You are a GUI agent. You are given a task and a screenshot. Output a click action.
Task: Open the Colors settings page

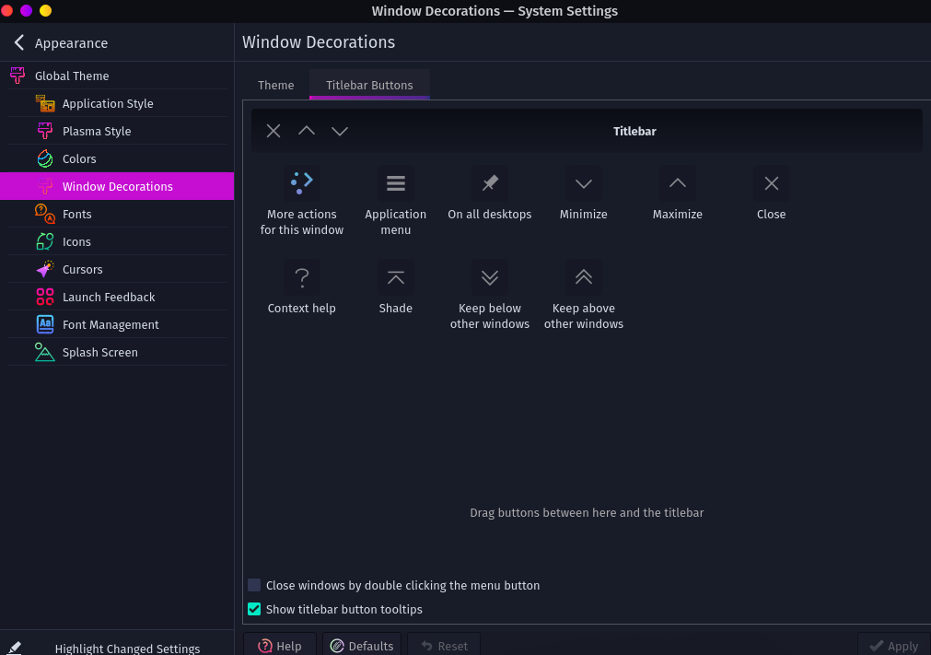(x=79, y=158)
